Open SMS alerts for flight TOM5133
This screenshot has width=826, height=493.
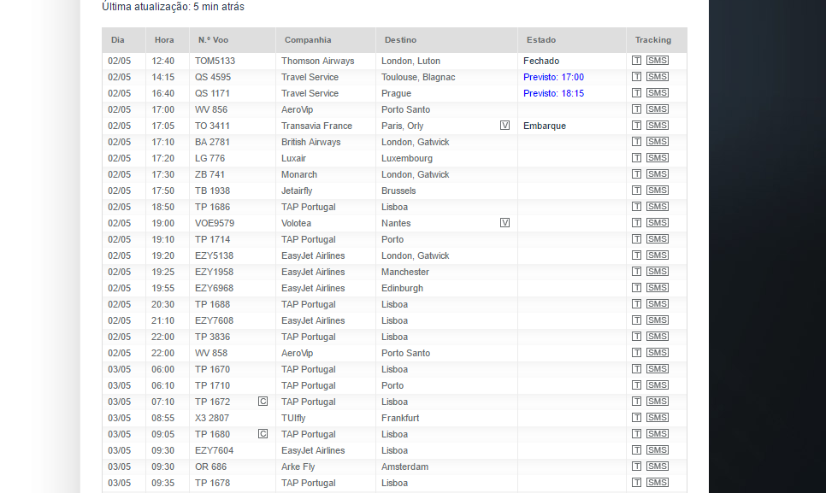(658, 61)
